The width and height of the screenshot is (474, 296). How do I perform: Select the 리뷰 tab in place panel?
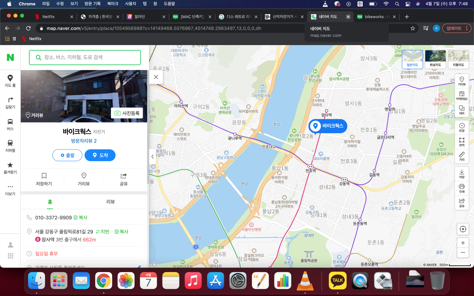coord(110,202)
